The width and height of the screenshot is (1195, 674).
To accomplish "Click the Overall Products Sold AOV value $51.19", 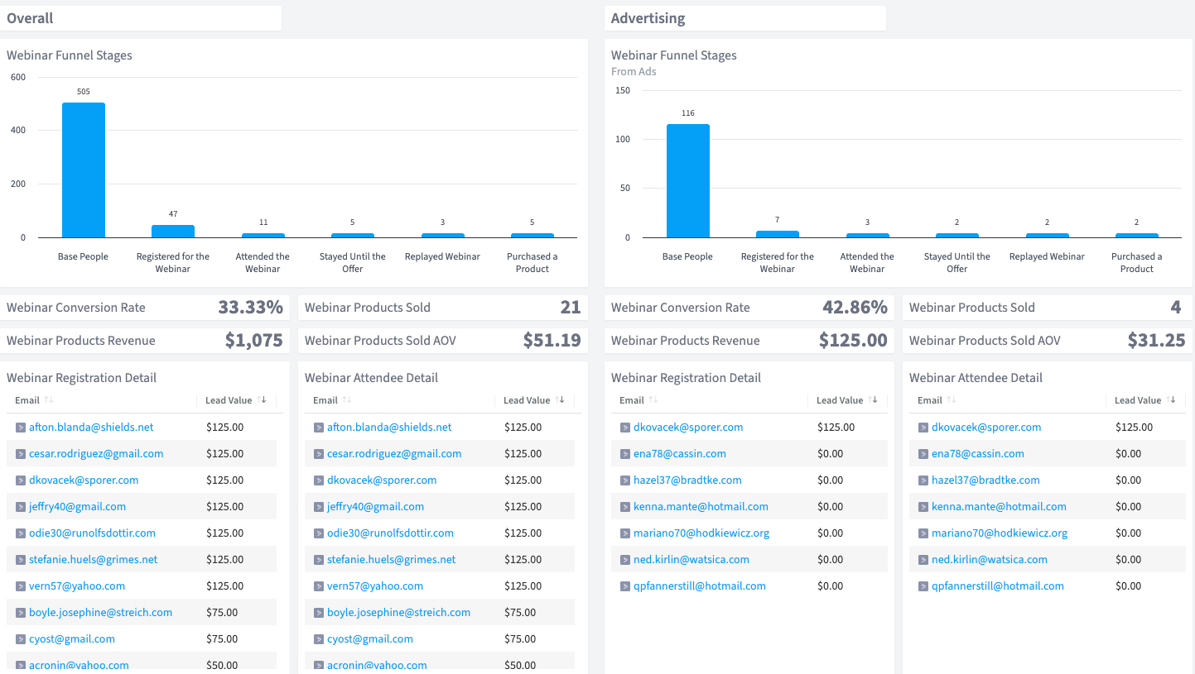I will 552,341.
